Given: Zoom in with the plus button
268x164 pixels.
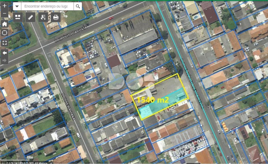Looking at the screenshot, I should (x=5, y=6).
